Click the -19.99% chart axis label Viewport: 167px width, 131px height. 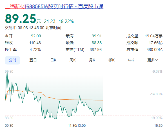(156, 118)
